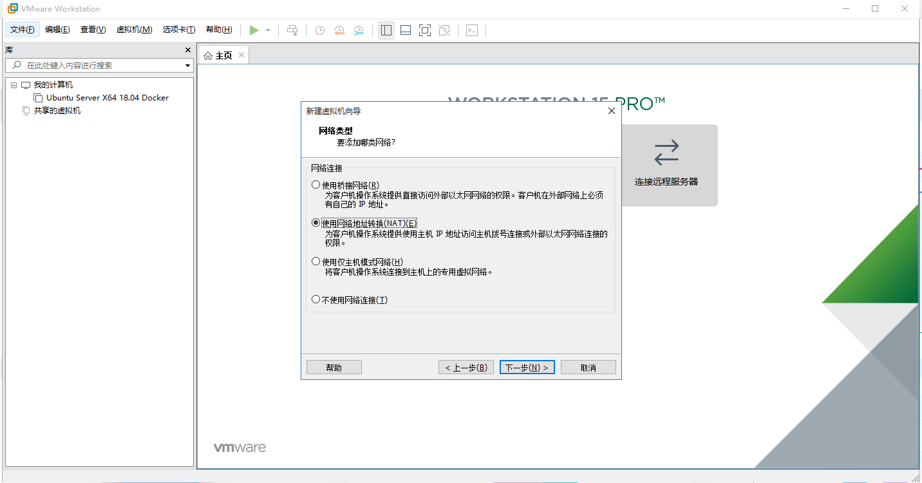Collapse the 我的计算机 tree node
The width and height of the screenshot is (922, 483).
14,85
